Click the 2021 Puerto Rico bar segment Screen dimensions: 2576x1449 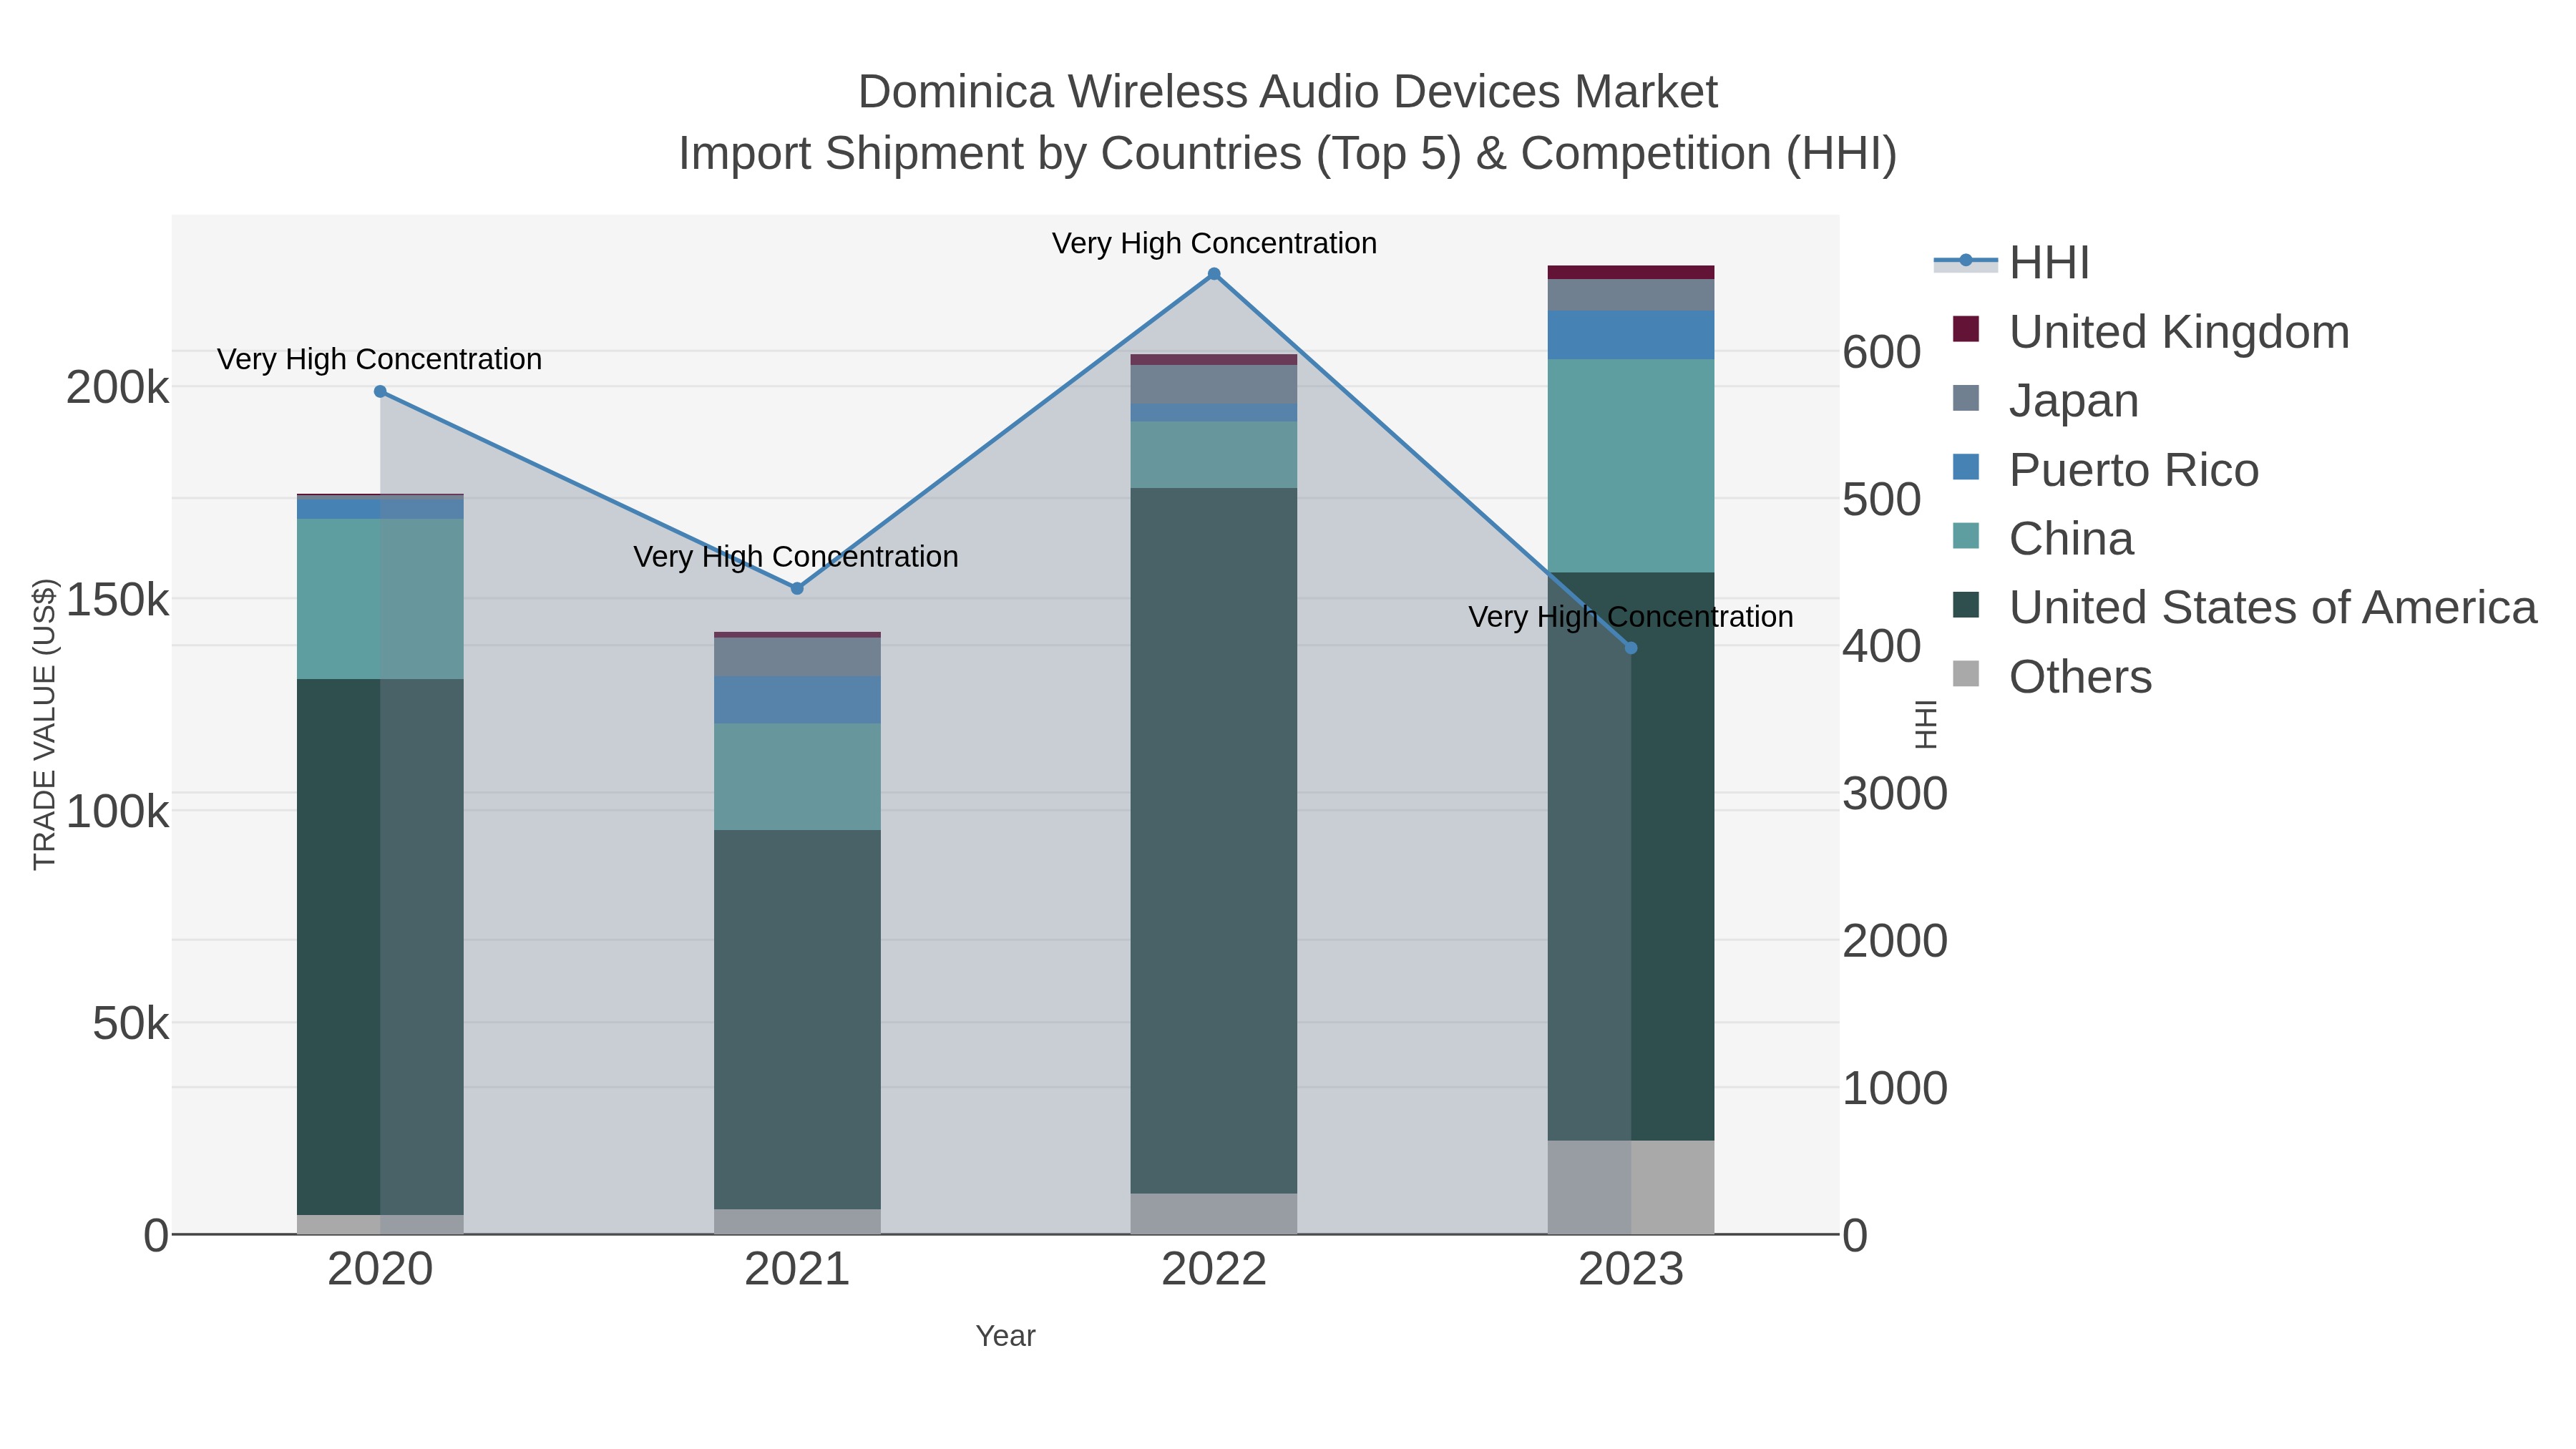(797, 700)
